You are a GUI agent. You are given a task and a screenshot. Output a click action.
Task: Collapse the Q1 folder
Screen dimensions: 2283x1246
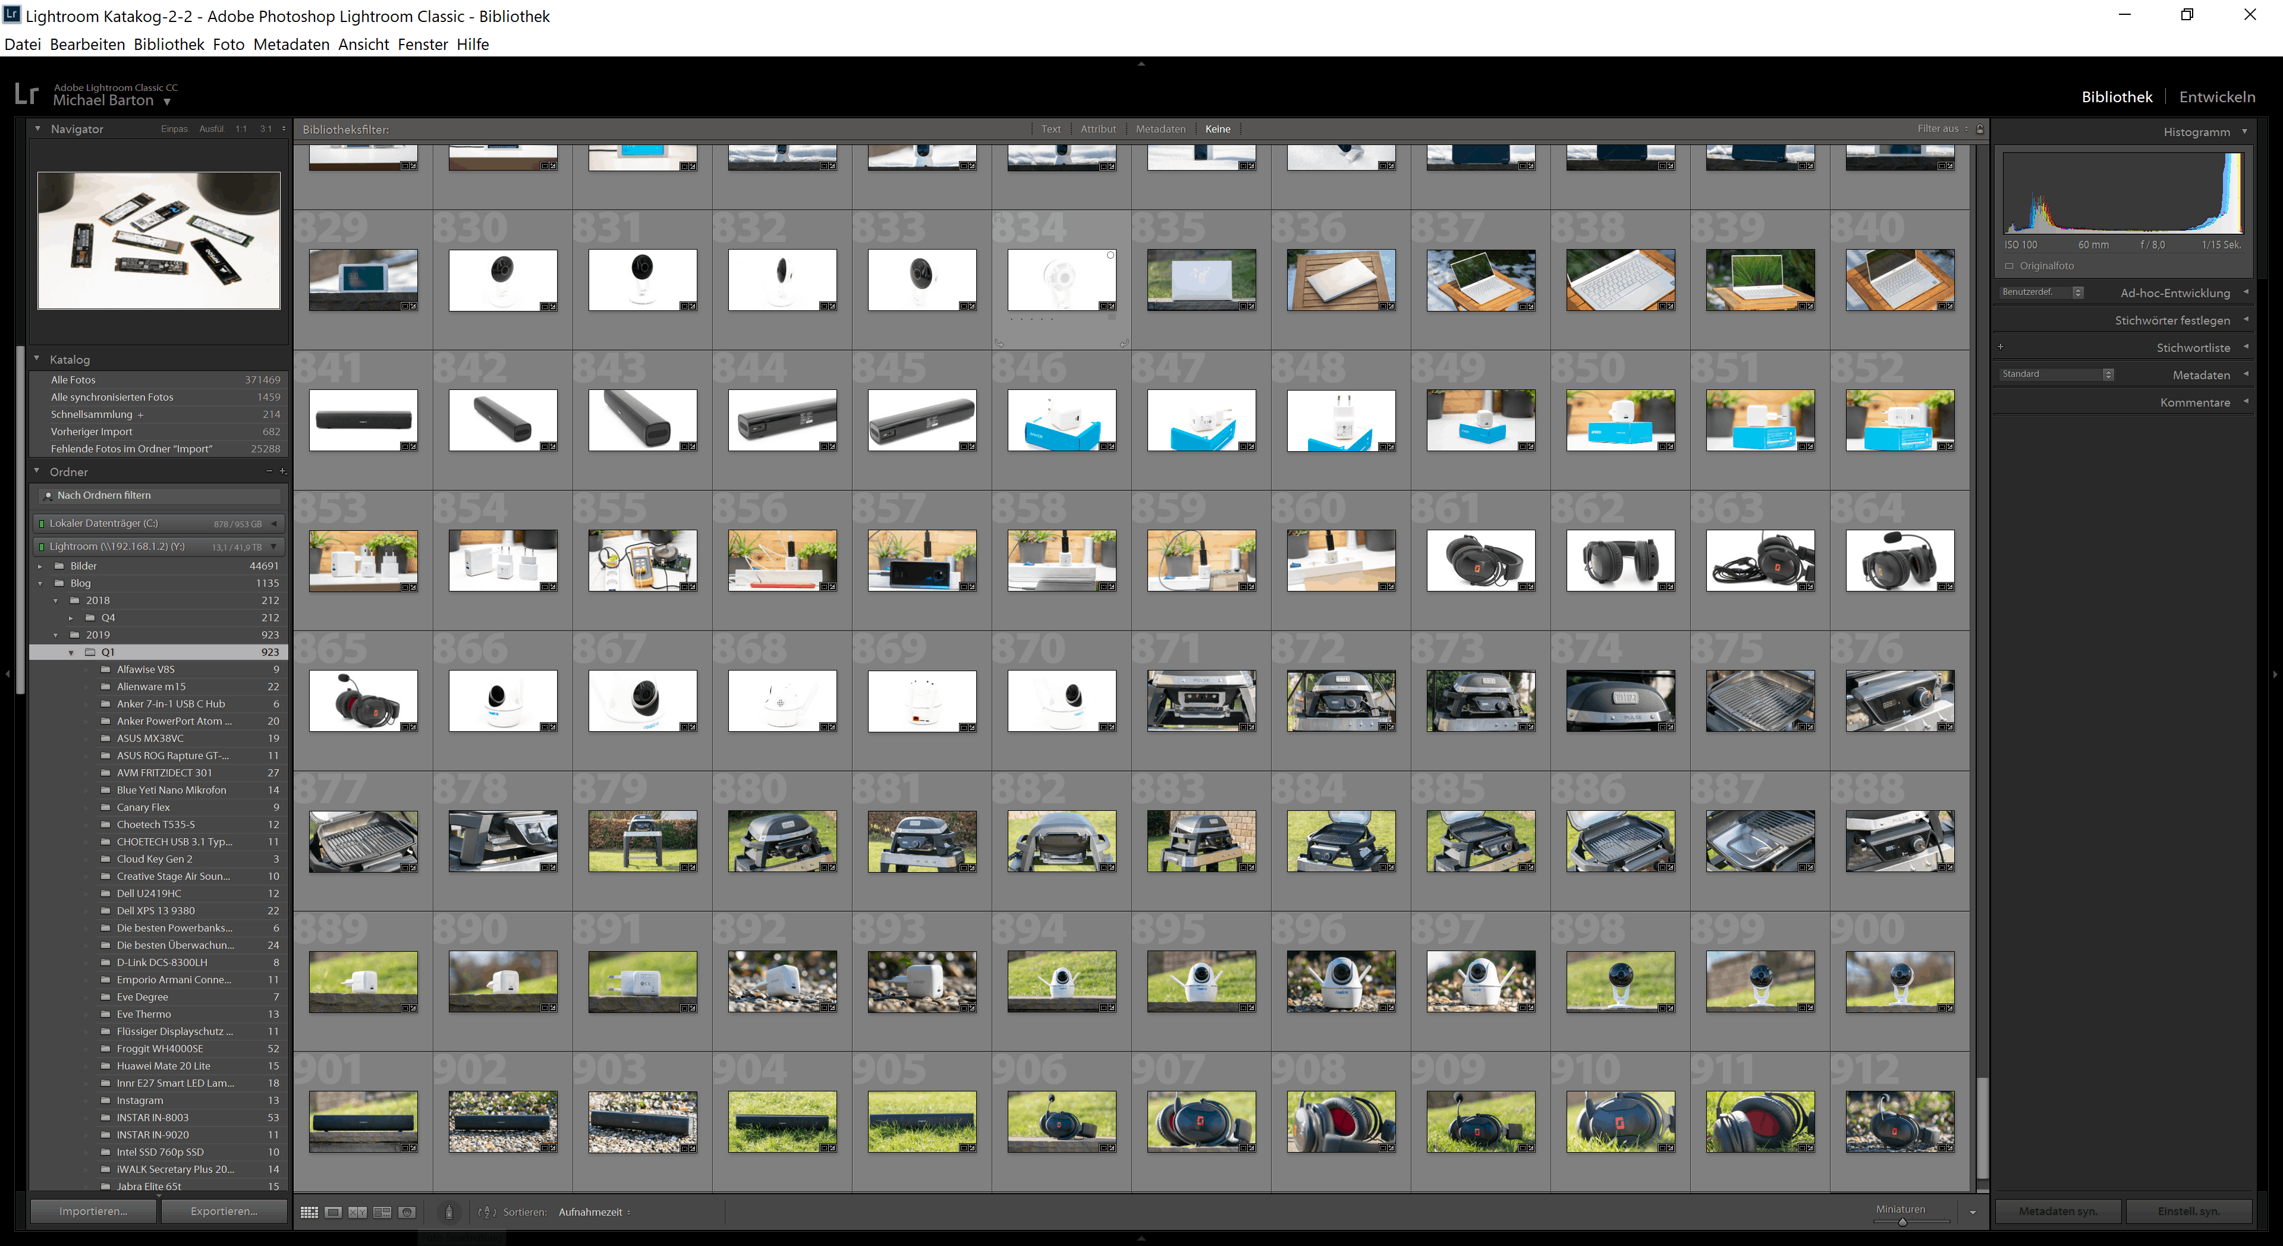point(71,652)
